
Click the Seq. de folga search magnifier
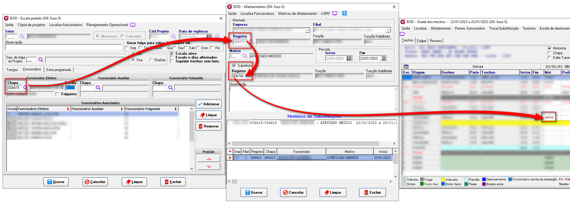pos(41,60)
